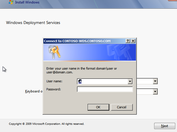Click into the Password field
The image size is (177, 132).
105,90
